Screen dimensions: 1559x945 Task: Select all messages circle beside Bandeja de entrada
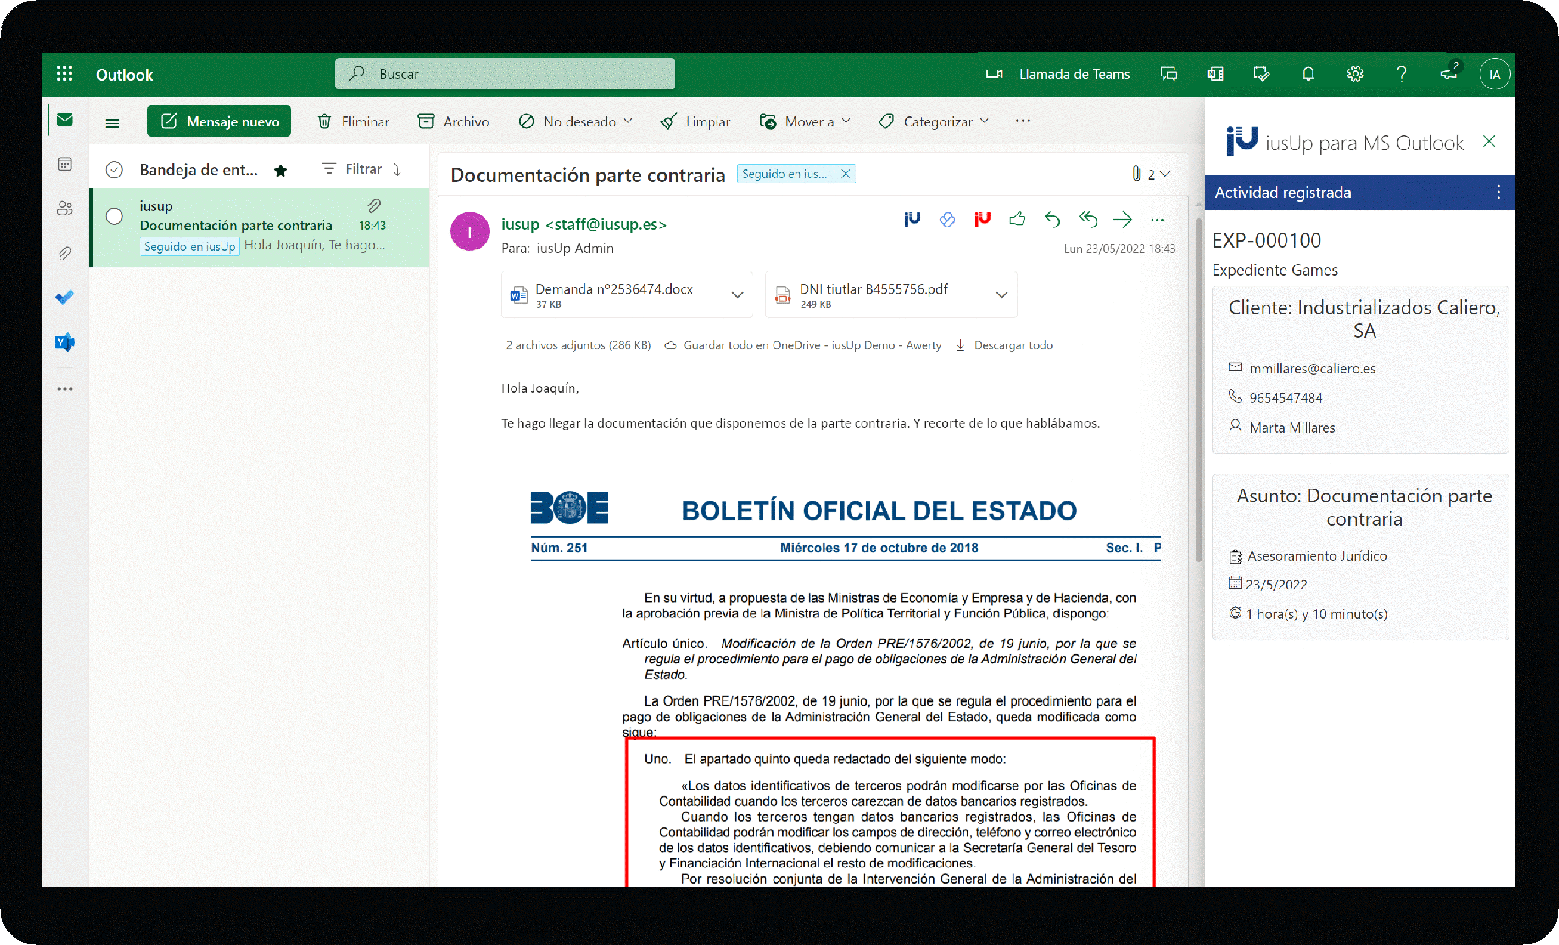click(114, 169)
